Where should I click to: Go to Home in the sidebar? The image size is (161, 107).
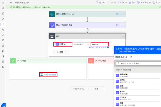(x=3, y=8)
